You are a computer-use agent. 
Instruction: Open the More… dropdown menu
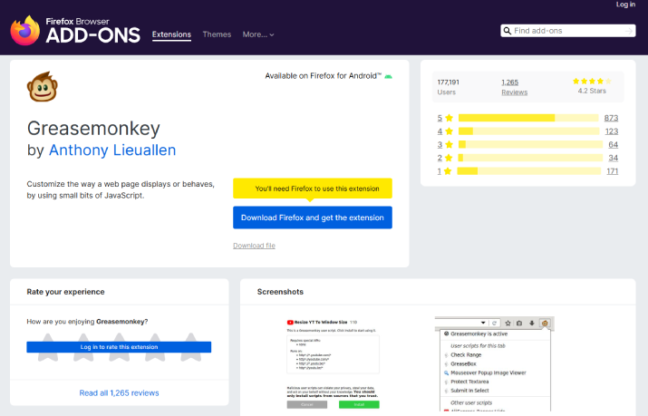click(x=257, y=34)
